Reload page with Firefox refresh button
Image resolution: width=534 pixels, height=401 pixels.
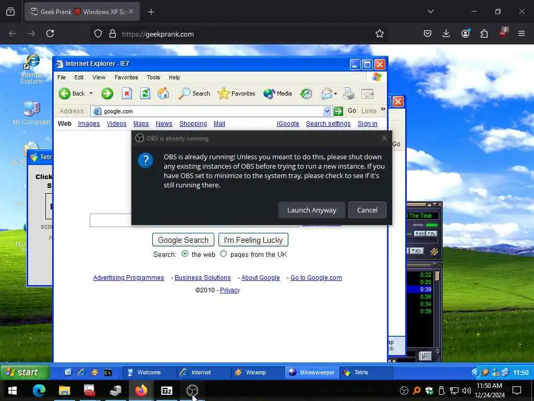point(50,33)
